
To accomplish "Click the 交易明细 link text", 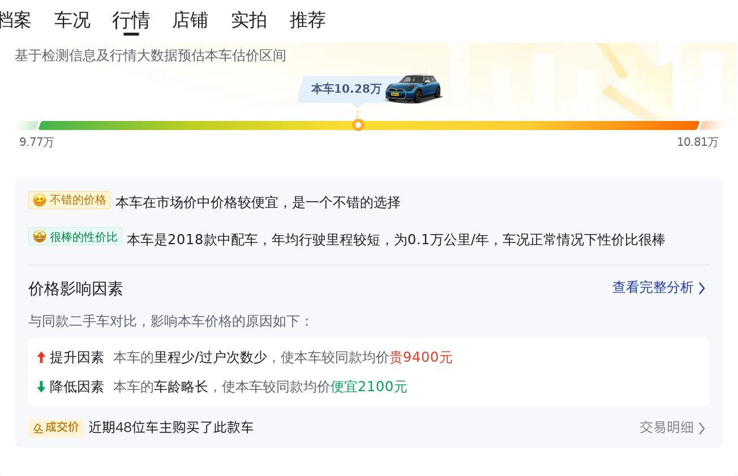I will (x=666, y=427).
